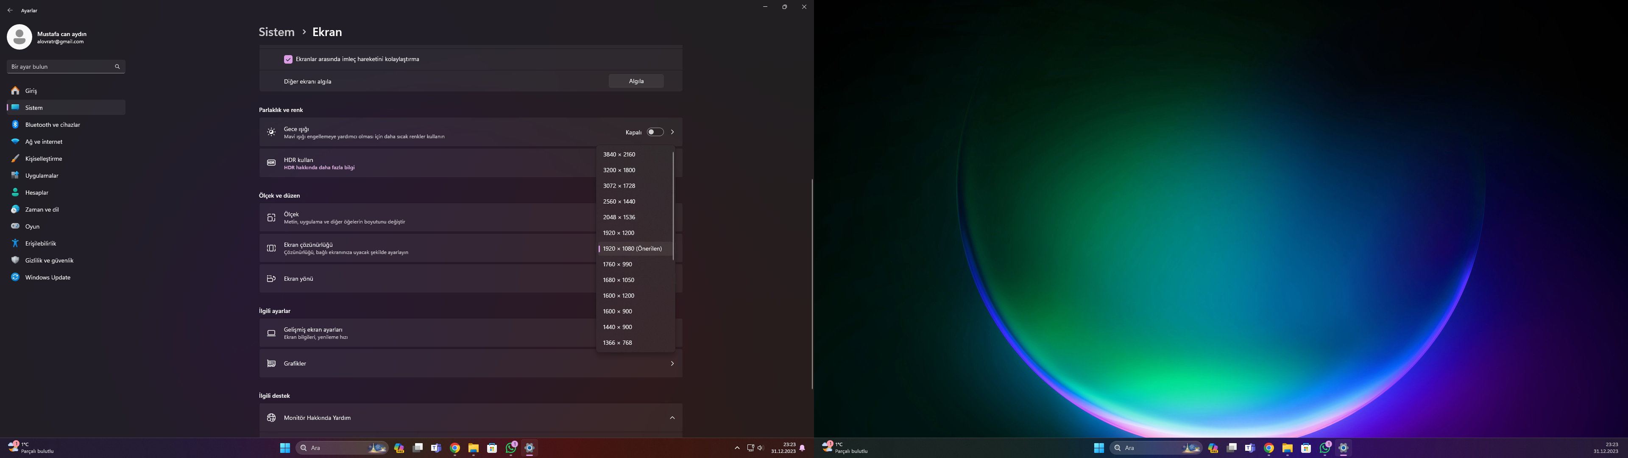Open Erişilebilirlik settings
Viewport: 1628px width, 458px height.
[x=66, y=243]
